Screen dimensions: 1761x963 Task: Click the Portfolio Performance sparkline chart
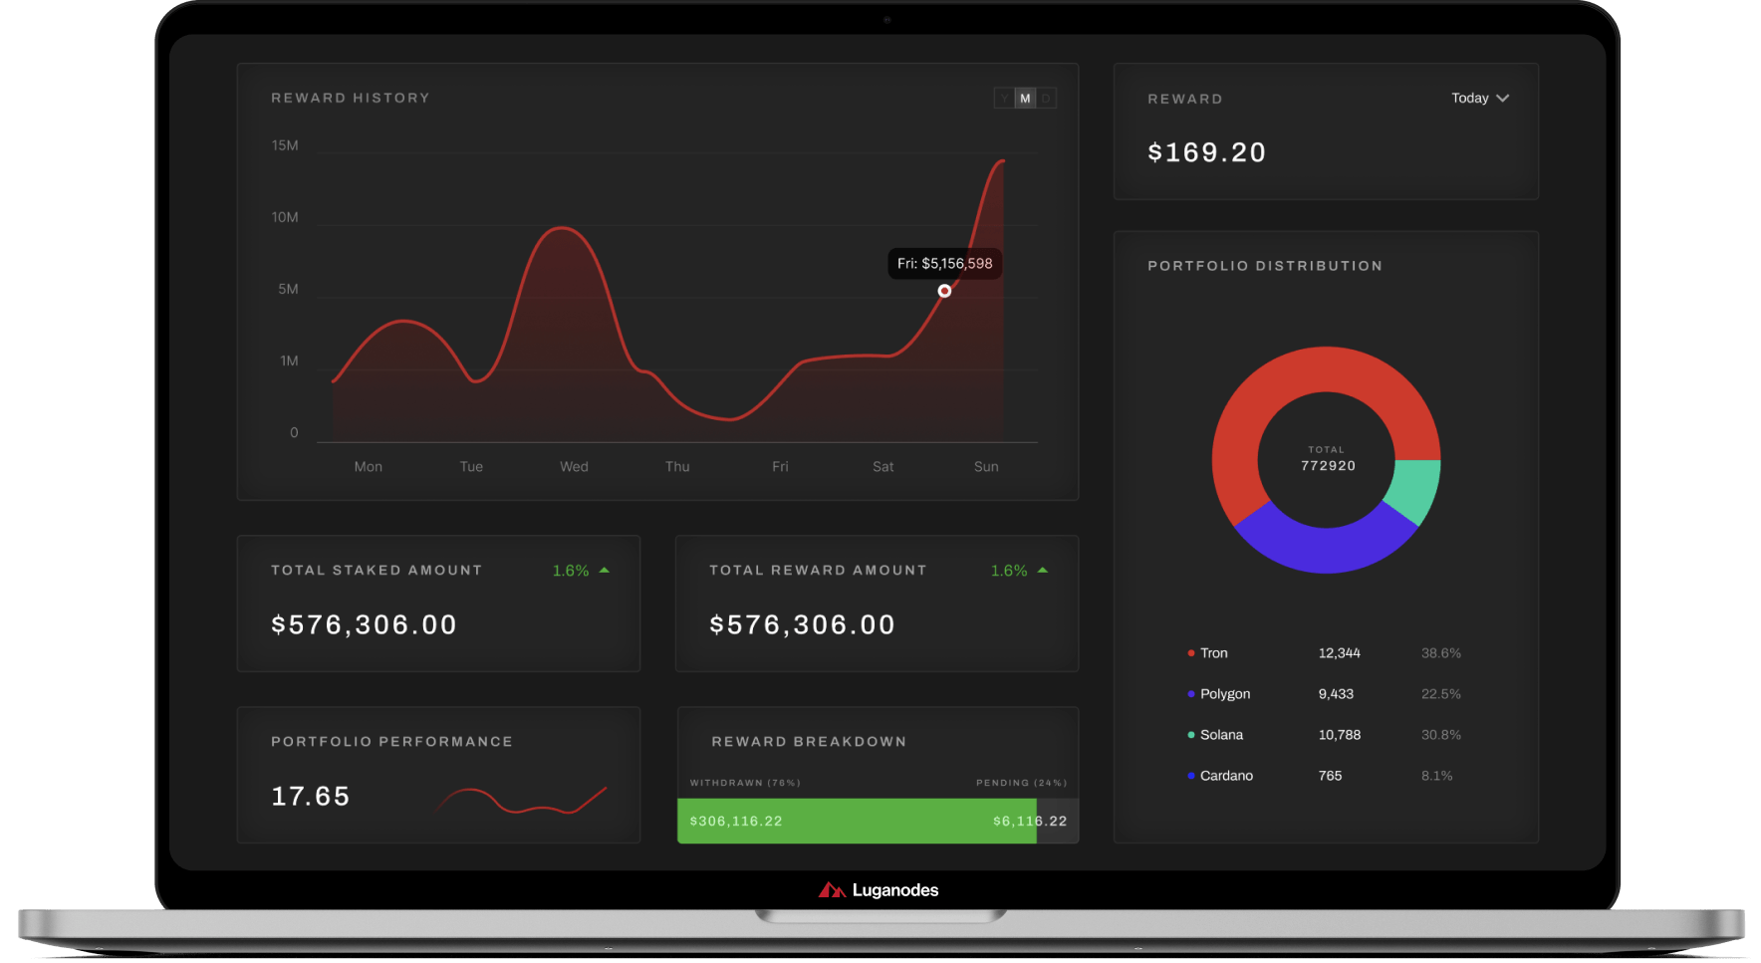(521, 800)
